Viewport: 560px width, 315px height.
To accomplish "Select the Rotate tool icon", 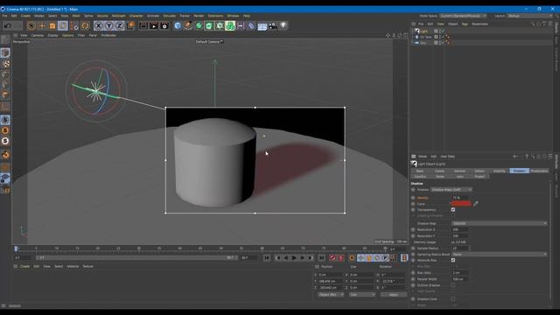I will 63,25.
